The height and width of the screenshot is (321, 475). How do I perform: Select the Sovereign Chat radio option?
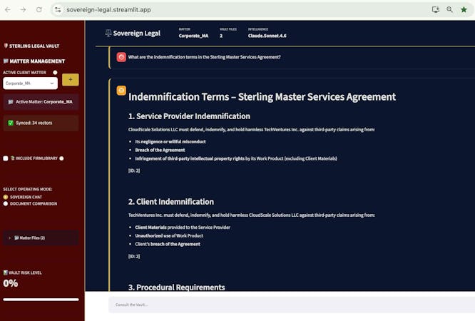(6, 197)
